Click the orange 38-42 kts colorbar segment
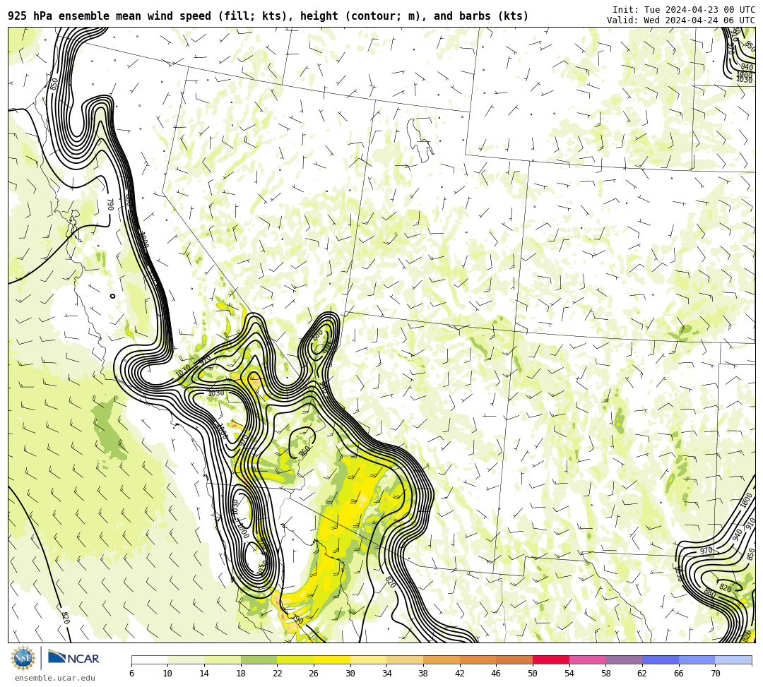The image size is (763, 687). (x=442, y=659)
